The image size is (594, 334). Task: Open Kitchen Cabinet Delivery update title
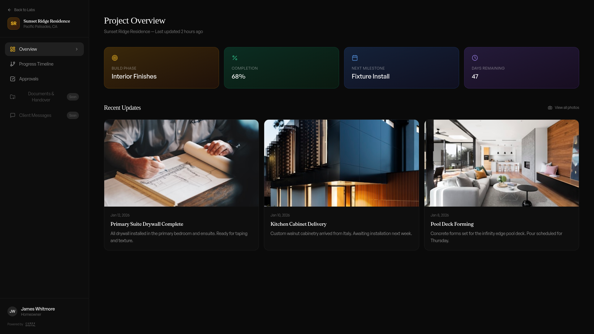298,224
